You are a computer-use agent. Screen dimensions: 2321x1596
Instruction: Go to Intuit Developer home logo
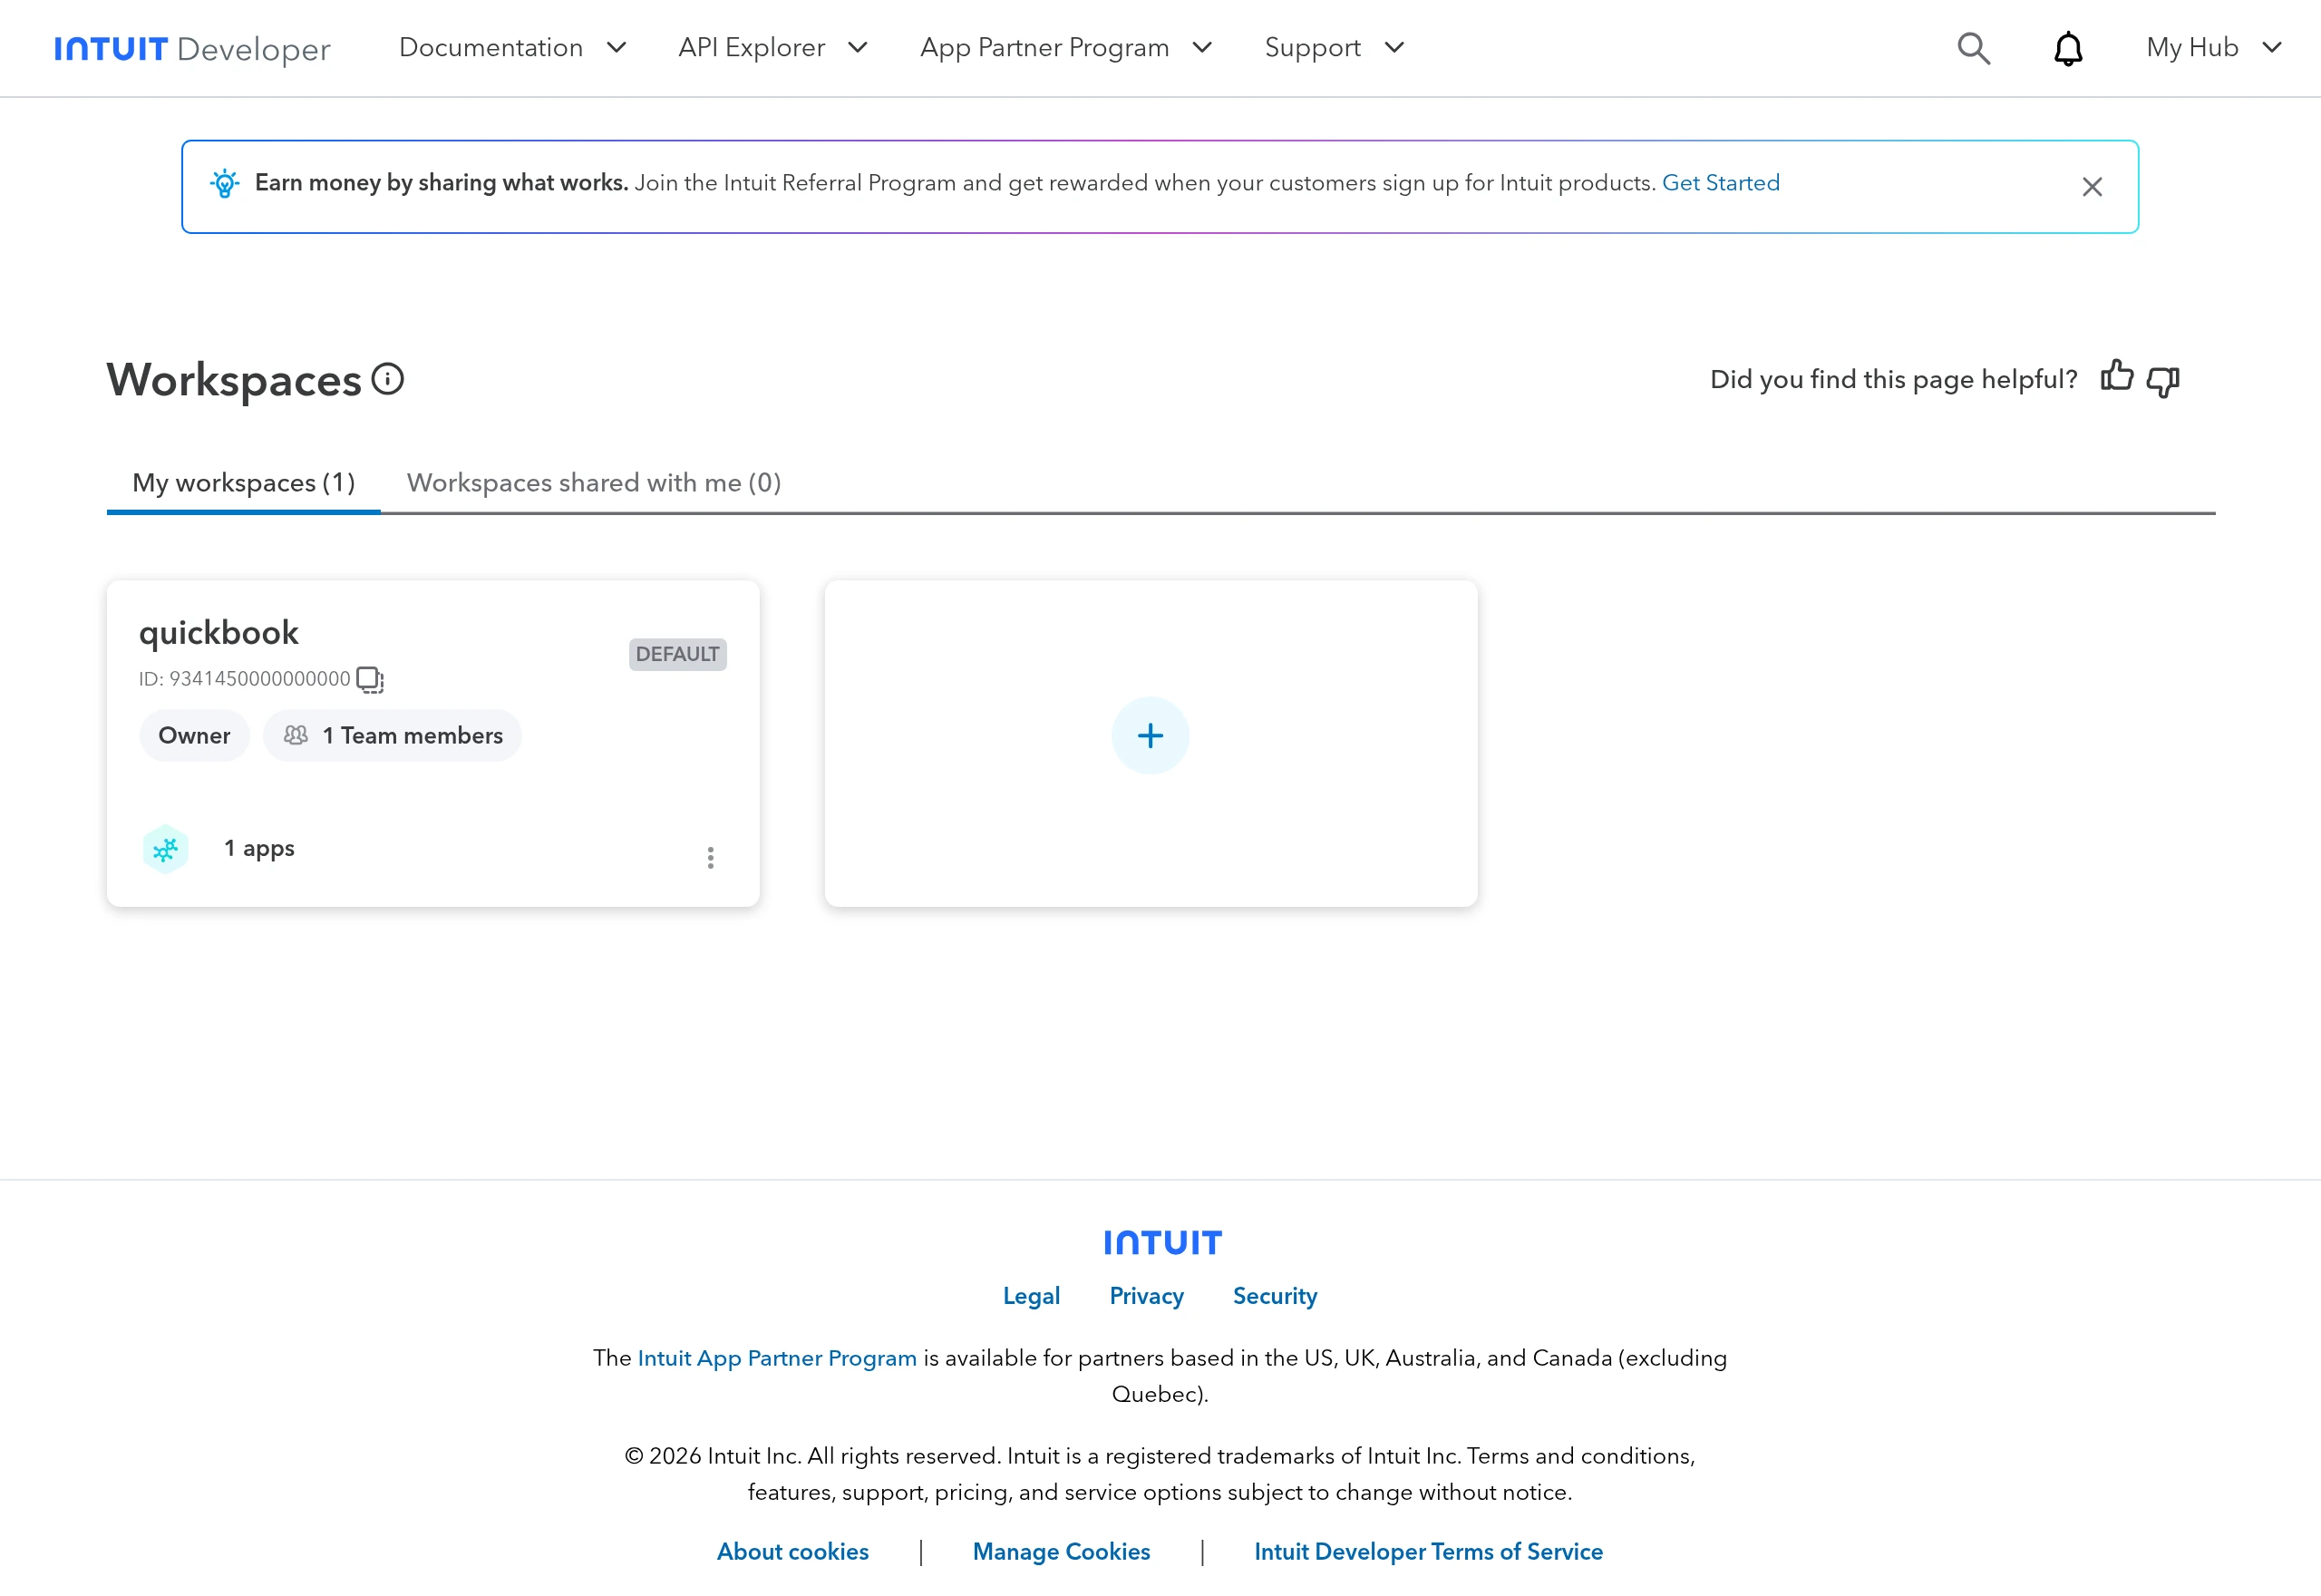coord(192,48)
